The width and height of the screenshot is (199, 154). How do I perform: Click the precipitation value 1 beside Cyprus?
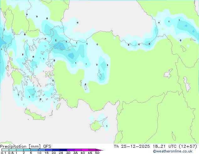click(x=107, y=126)
